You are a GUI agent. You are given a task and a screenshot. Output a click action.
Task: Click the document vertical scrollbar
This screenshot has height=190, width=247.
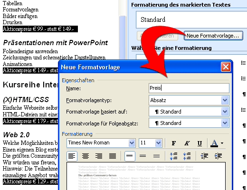(122, 37)
